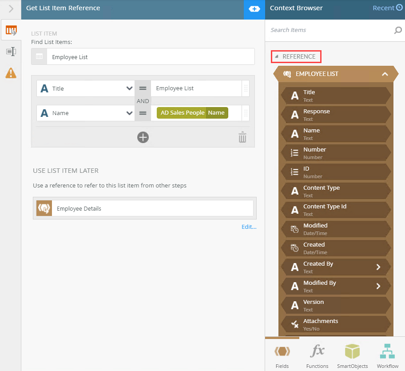Select the Modified date/time field

click(x=336, y=229)
